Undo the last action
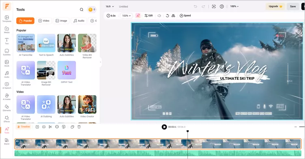The image size is (305, 159). [195, 7]
